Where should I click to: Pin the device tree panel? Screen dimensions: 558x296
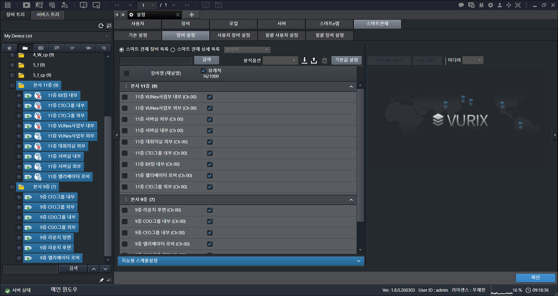point(101,280)
